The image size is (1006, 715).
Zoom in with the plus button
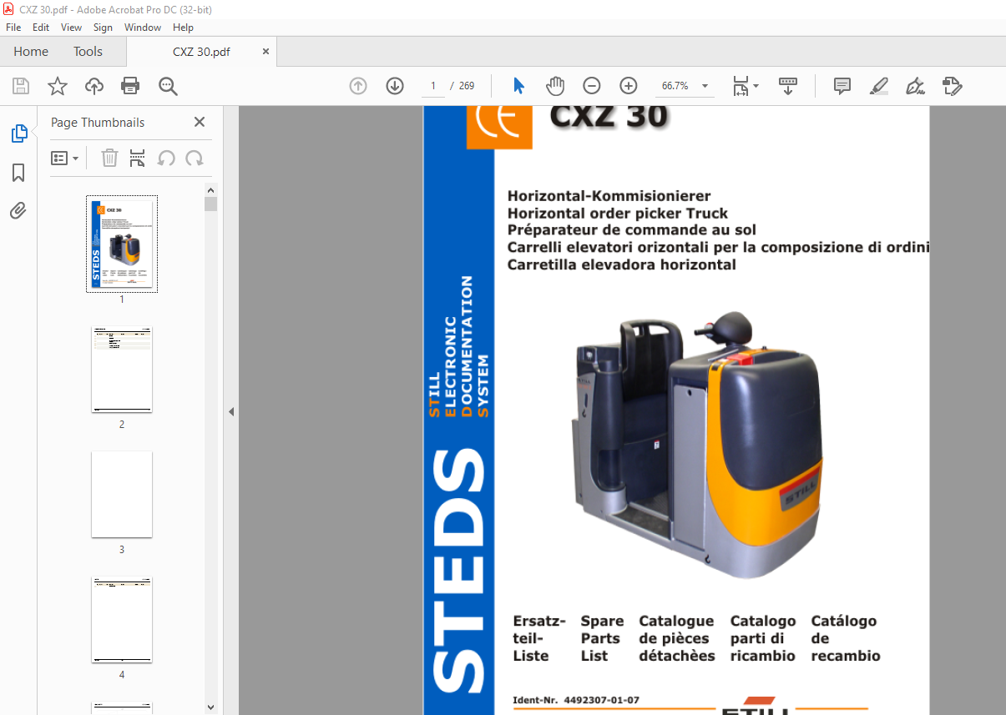coord(629,86)
